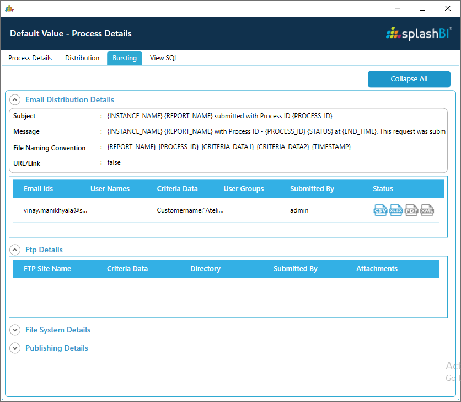Click the Criteria Data header in email table
Image resolution: width=461 pixels, height=402 pixels.
point(177,189)
